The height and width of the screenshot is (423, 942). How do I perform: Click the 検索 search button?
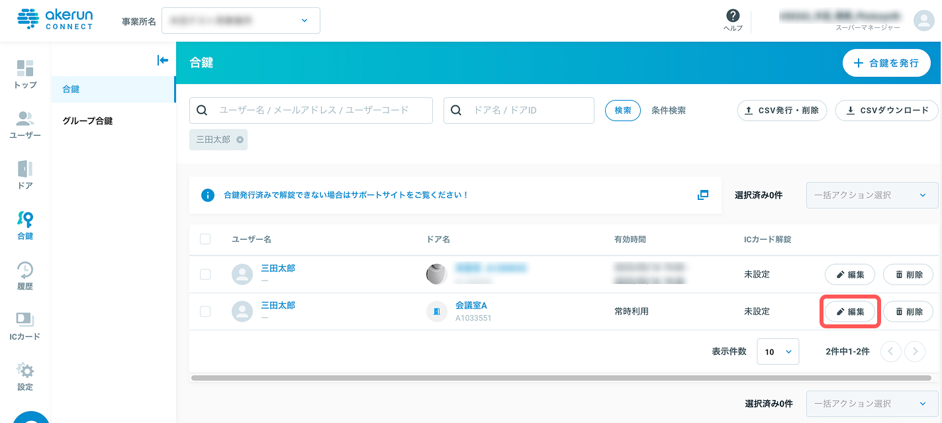click(x=623, y=111)
